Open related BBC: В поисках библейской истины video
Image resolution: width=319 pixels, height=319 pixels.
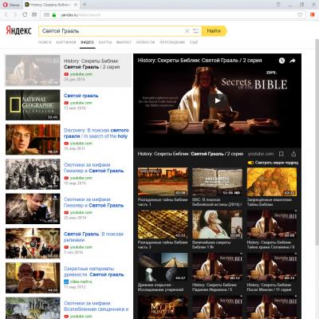(217, 182)
